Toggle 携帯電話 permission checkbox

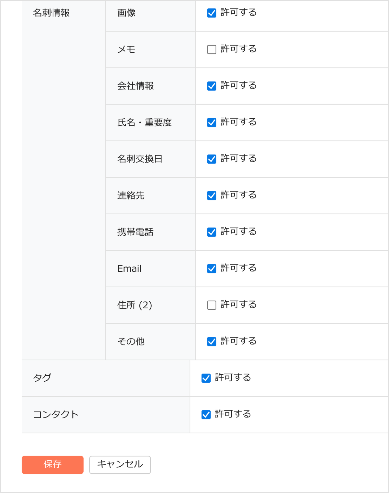click(212, 232)
